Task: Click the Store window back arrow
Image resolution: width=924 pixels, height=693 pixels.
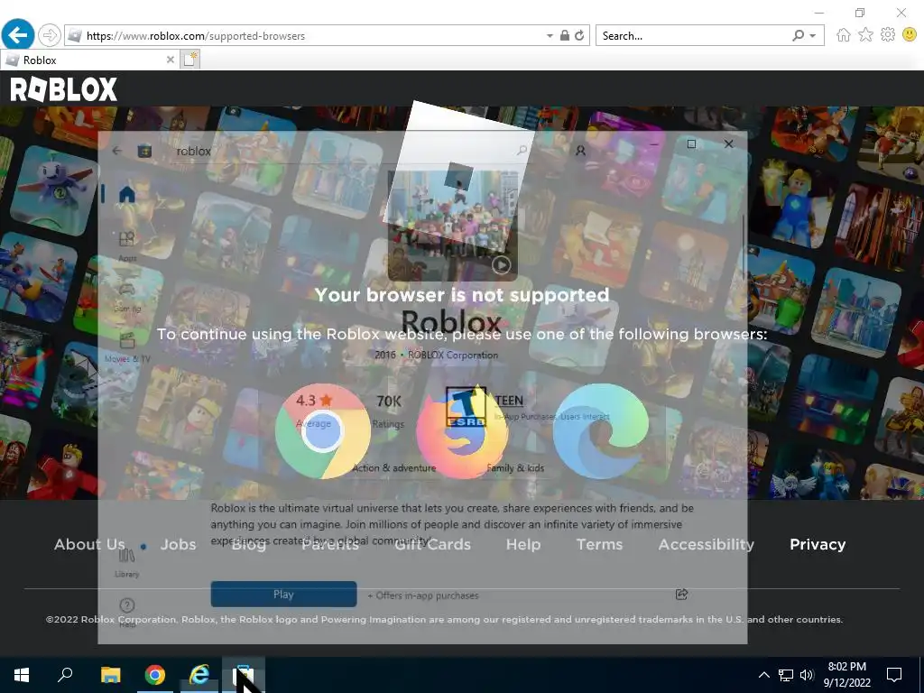Action: [116, 151]
